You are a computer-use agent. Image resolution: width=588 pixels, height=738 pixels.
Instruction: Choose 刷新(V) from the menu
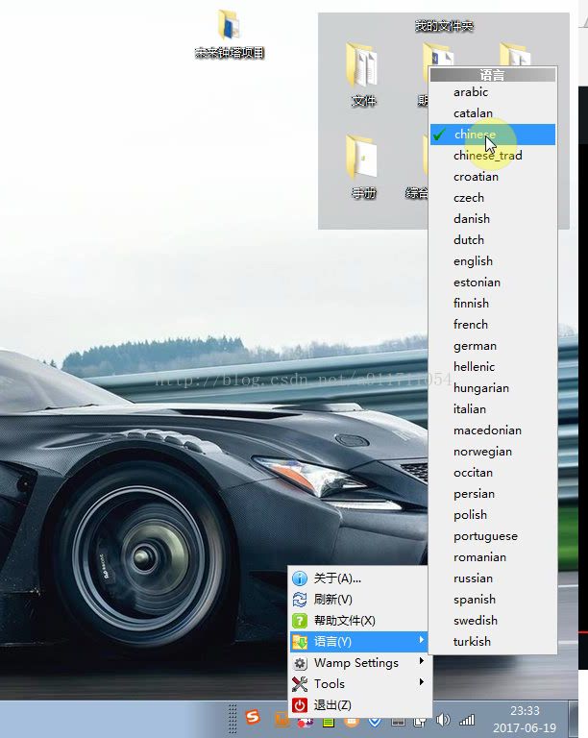point(358,600)
